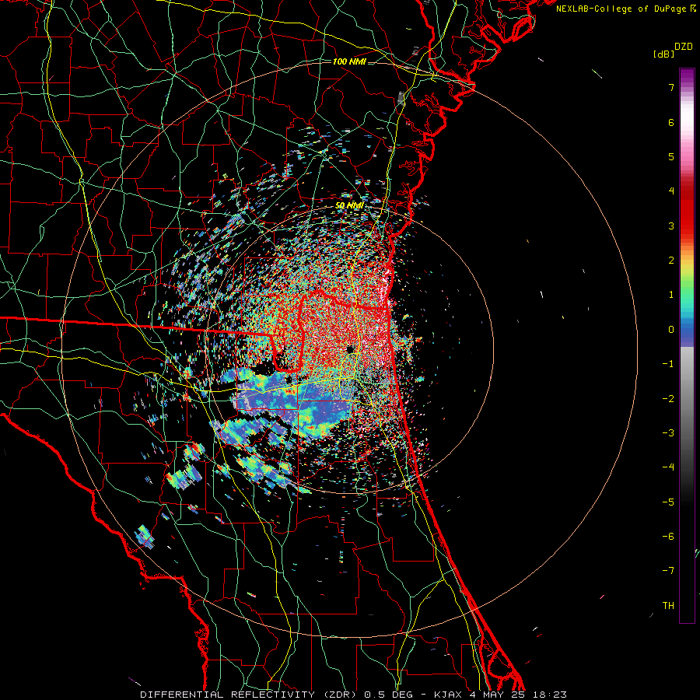
Task: Click the -6 dB tick label
Action: (x=668, y=537)
